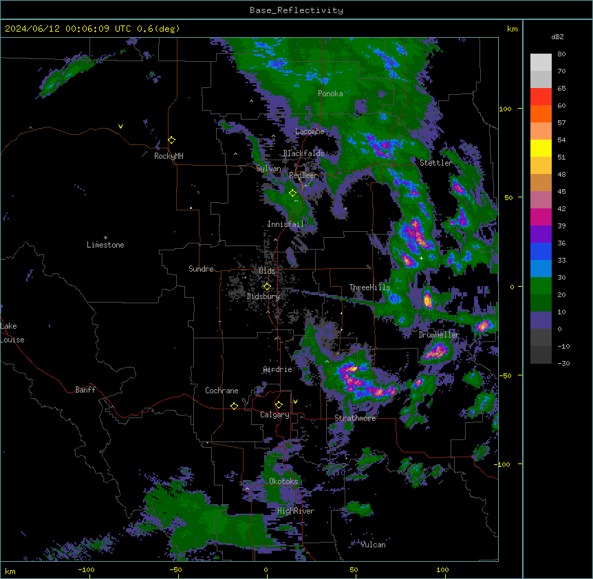The width and height of the screenshot is (593, 579).
Task: Click the dBZ legend heading
Action: tap(557, 36)
